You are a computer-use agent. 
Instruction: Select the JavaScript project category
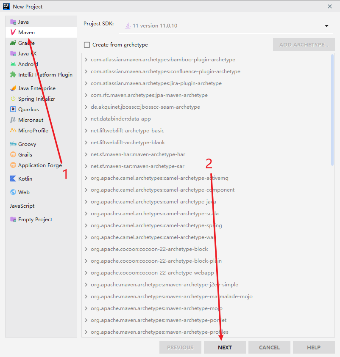[x=22, y=206]
